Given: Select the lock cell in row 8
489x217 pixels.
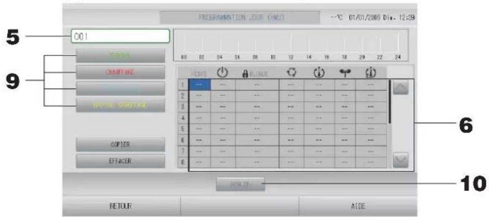Looking at the screenshot, I should [257, 162].
